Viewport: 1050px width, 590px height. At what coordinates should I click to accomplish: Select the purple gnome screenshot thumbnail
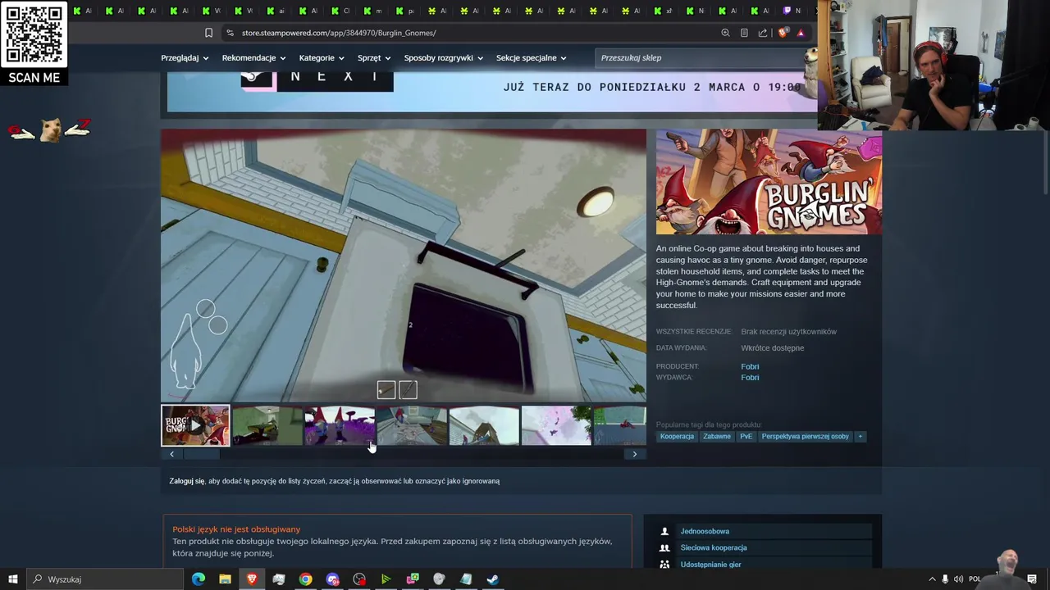tap(340, 425)
